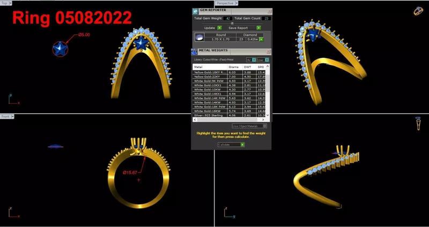Click the DWT column header
Screen dimensions: 429x227
coord(249,67)
